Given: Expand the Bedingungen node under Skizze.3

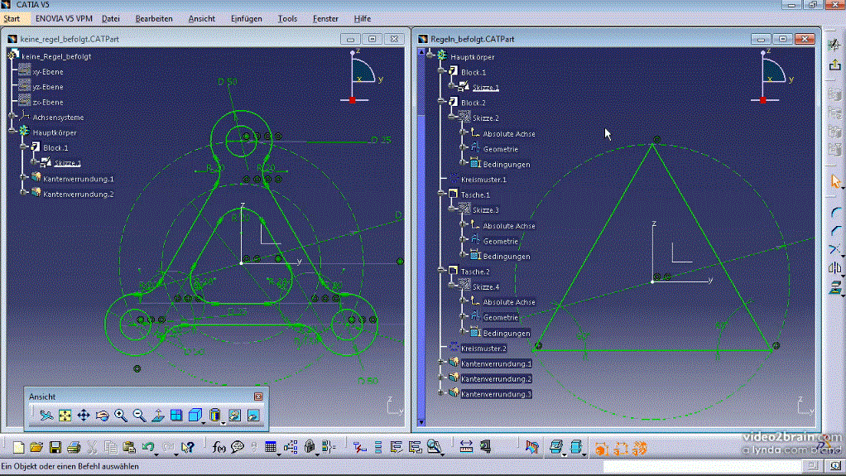Looking at the screenshot, I should (x=463, y=255).
